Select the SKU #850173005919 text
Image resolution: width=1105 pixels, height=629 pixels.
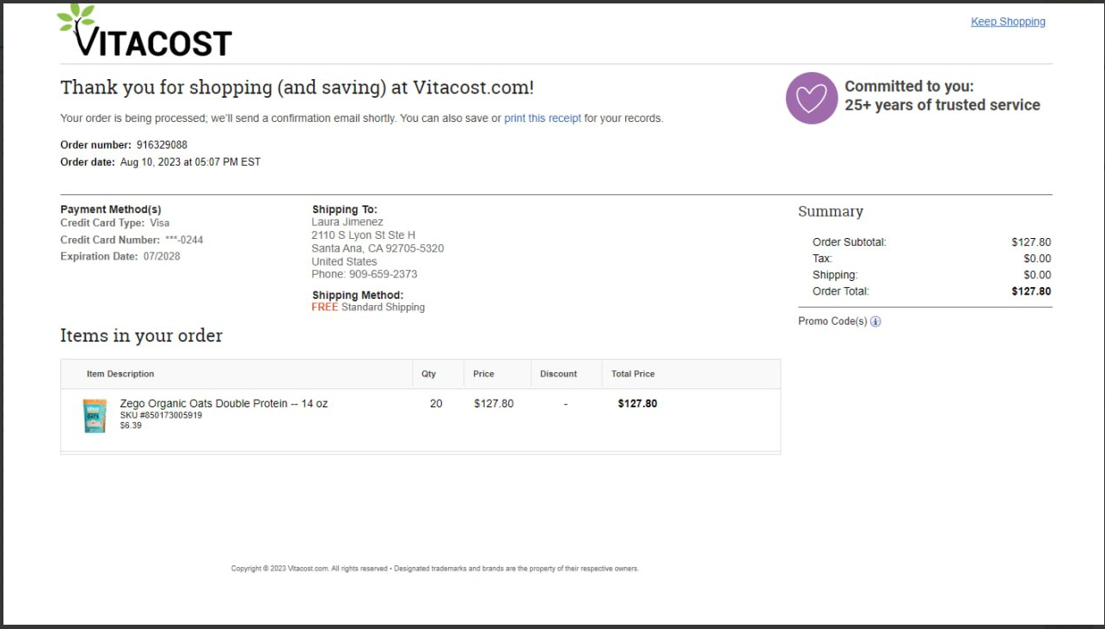(161, 415)
